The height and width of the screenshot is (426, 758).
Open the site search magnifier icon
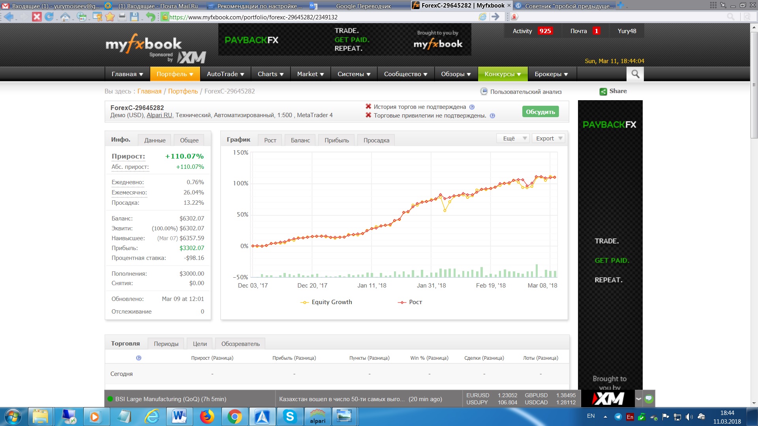(x=635, y=74)
